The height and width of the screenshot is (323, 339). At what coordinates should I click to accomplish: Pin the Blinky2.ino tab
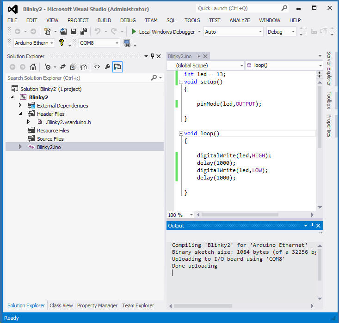pos(198,56)
